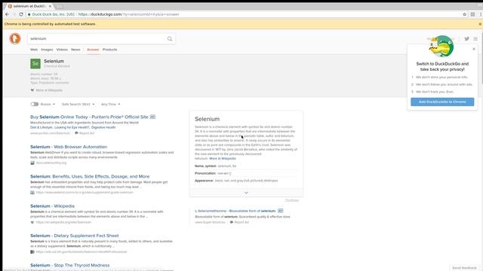Click favicon next to the WebMD result URL
Viewport: 483px width, 271px height.
[32, 193]
